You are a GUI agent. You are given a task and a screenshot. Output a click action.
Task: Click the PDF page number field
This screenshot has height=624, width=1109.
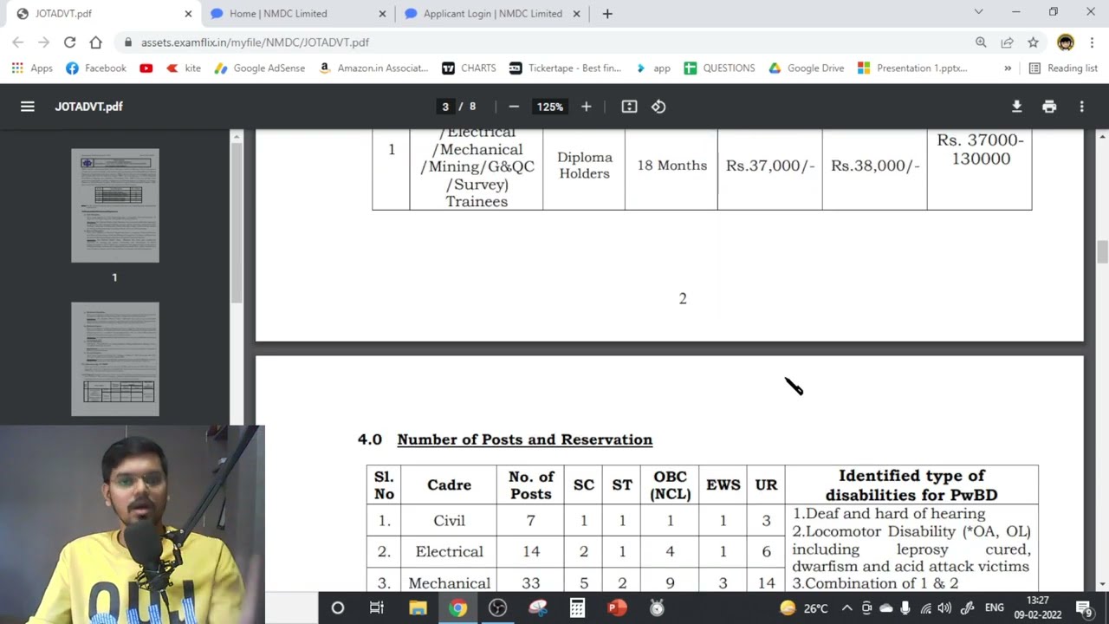tap(445, 107)
